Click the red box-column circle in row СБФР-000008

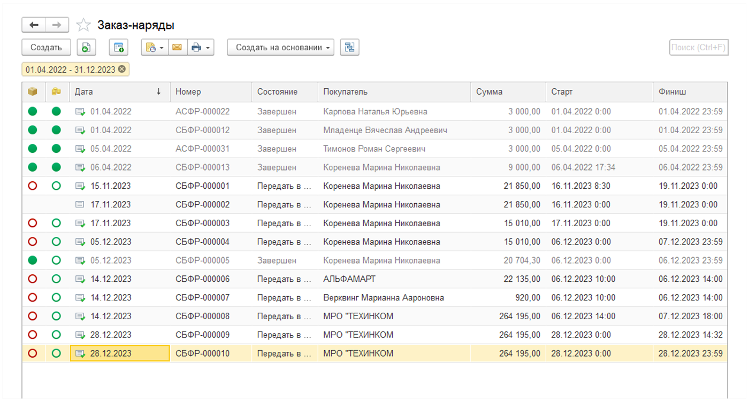pos(33,316)
